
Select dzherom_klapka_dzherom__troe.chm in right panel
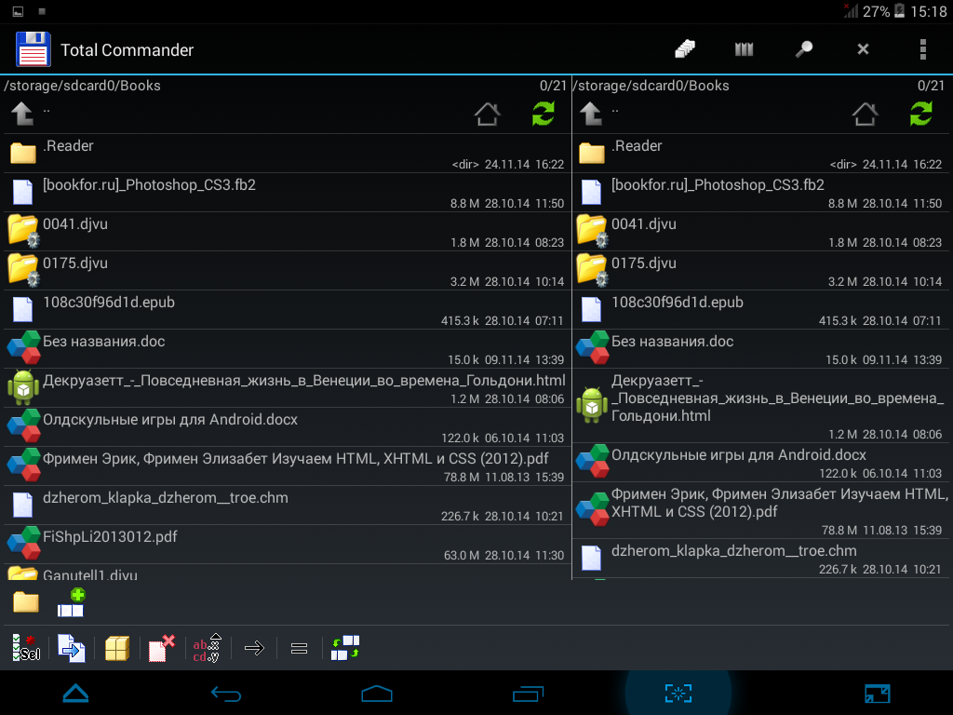pos(762,559)
